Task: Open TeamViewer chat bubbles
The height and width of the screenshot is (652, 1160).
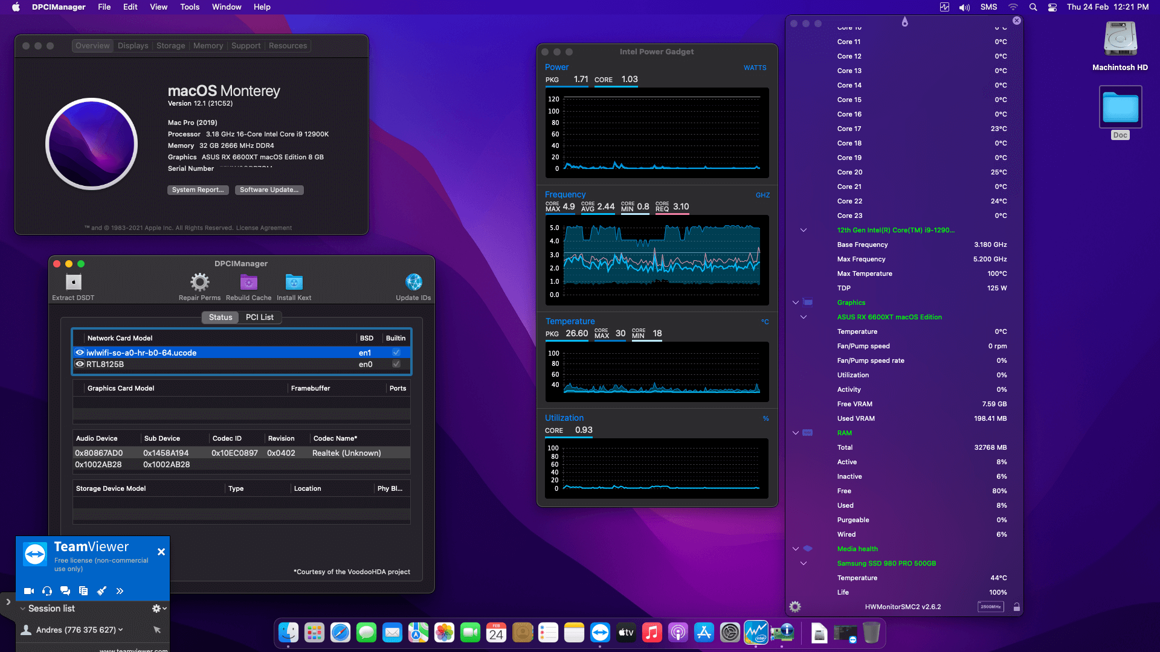Action: point(65,591)
